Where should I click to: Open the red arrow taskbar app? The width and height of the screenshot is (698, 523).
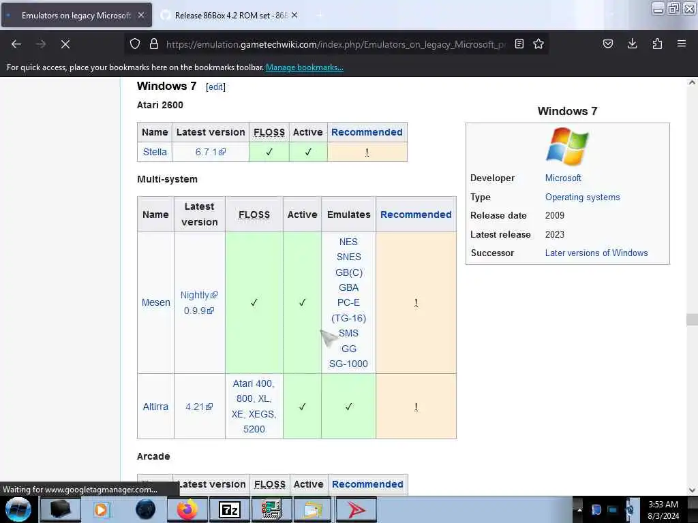[356, 509]
